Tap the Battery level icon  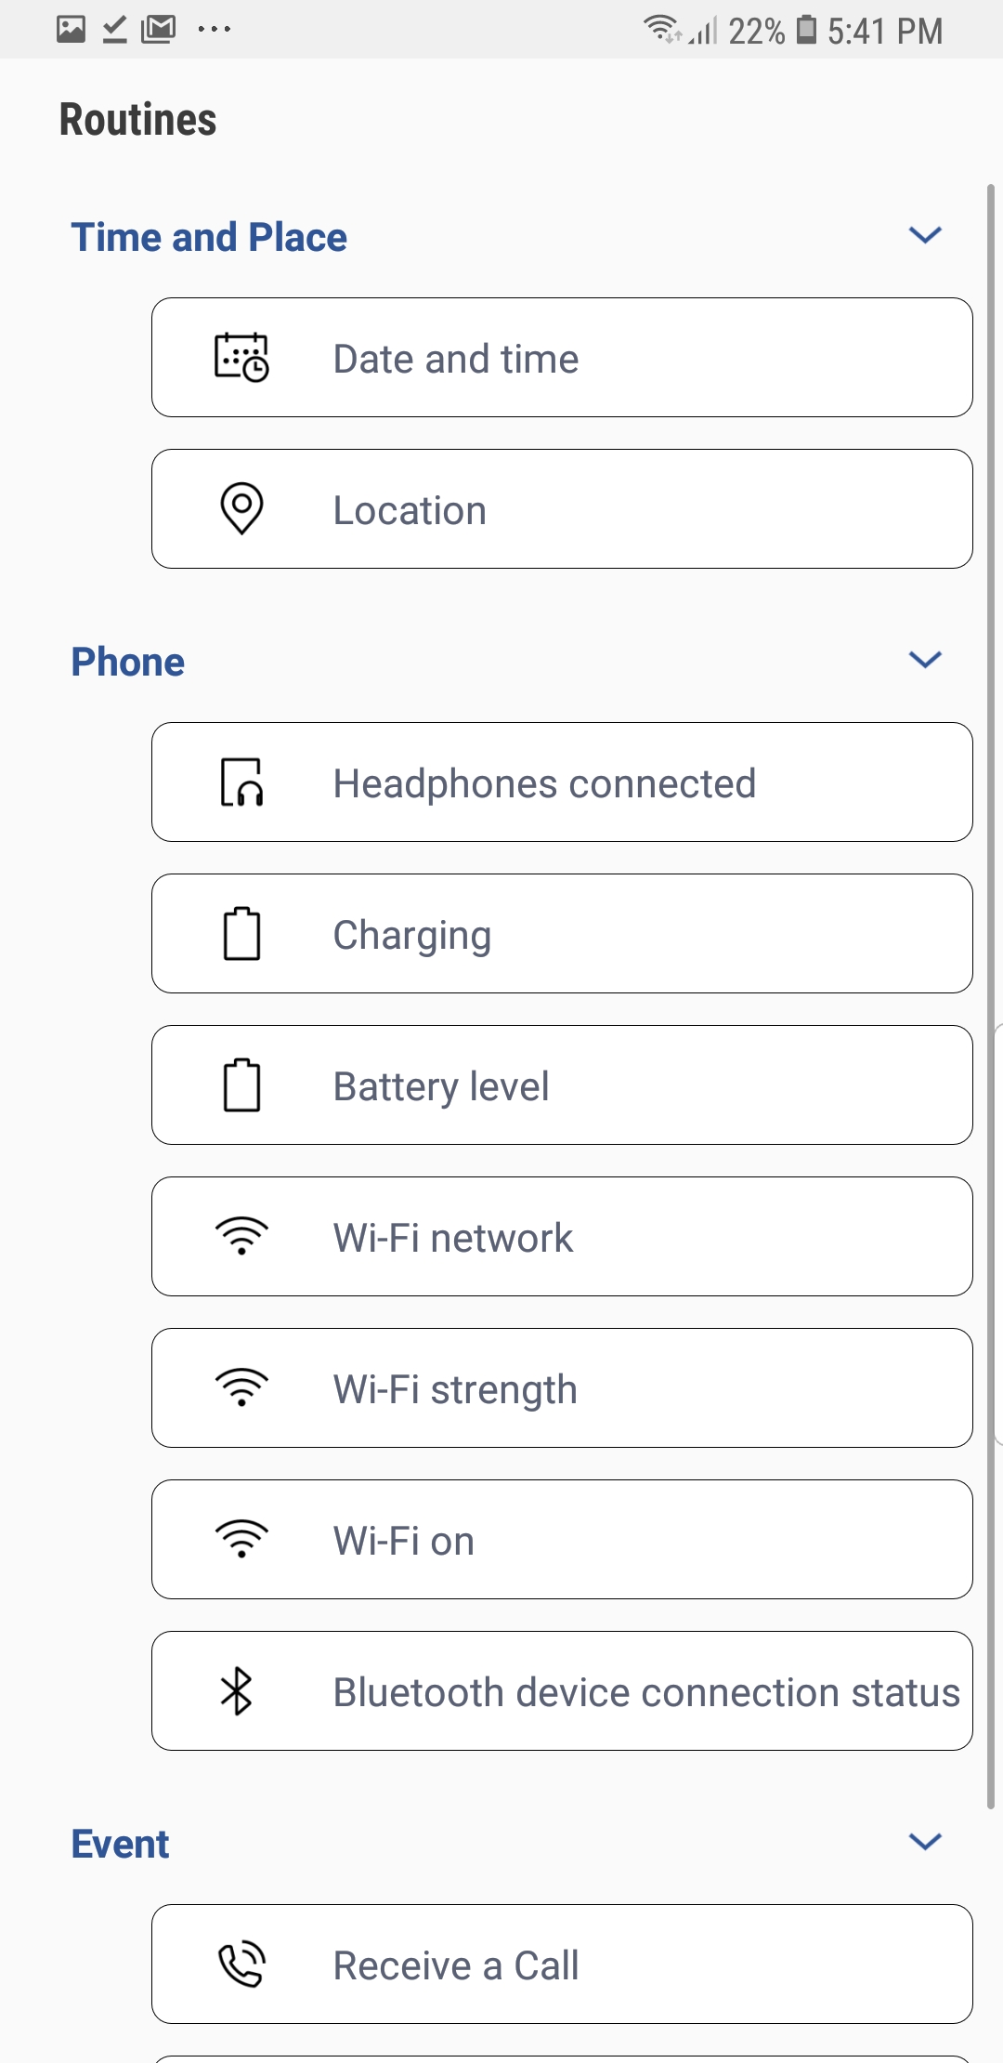241,1085
